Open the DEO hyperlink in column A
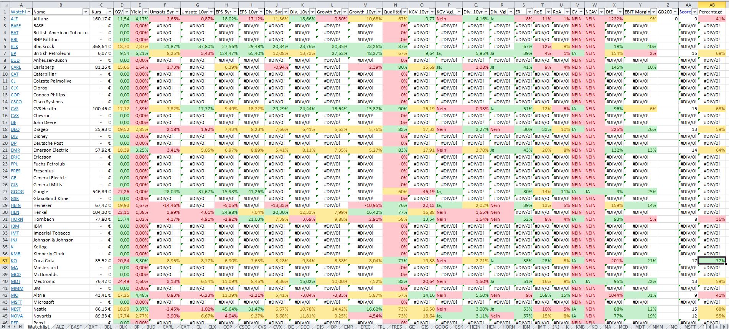Viewport: 729px width, 329px height. pyautogui.click(x=15, y=129)
